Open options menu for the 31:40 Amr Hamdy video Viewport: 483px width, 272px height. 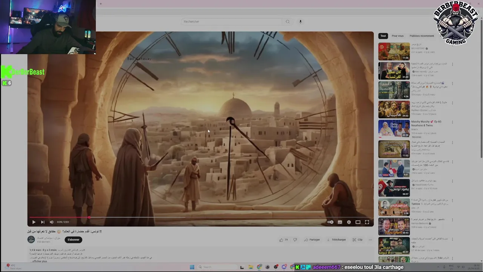point(452,64)
